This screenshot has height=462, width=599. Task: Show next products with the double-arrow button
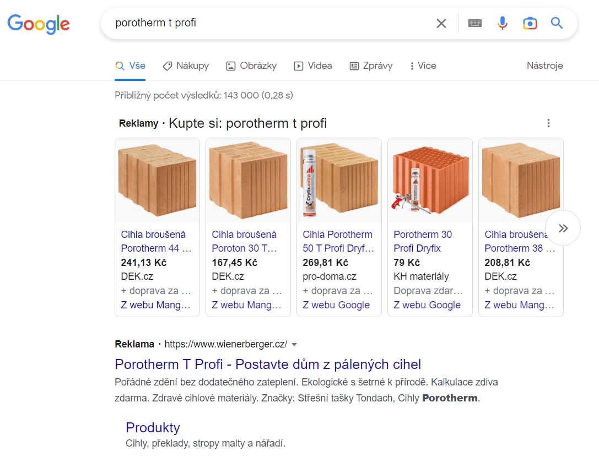coord(563,228)
